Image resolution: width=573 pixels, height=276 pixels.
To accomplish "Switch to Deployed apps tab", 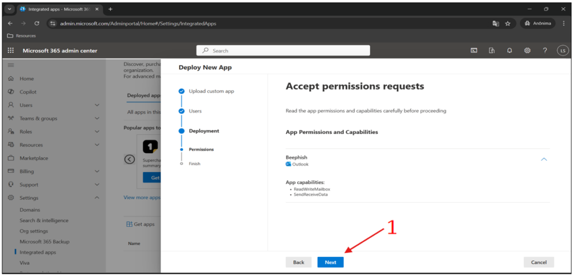I will tap(144, 95).
